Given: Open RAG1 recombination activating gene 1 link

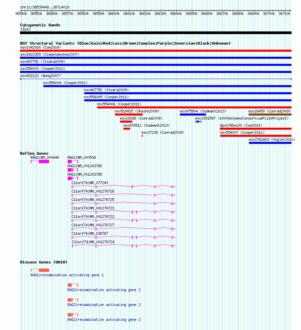Looking at the screenshot, I should point(67,275).
